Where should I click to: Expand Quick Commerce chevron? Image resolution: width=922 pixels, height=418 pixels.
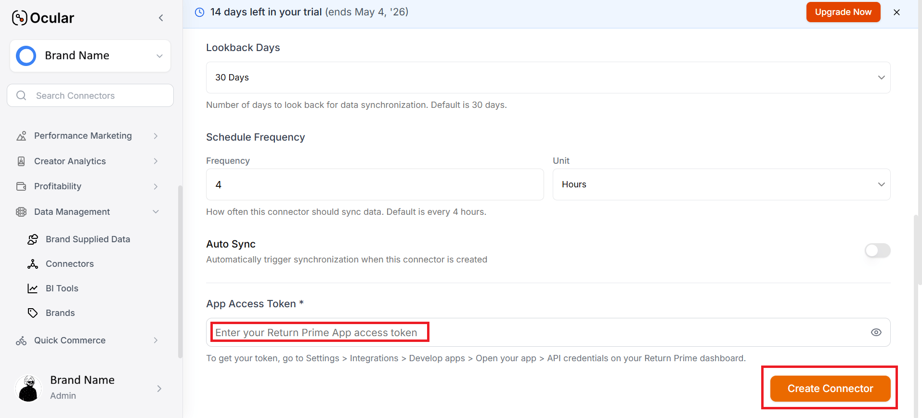click(156, 340)
